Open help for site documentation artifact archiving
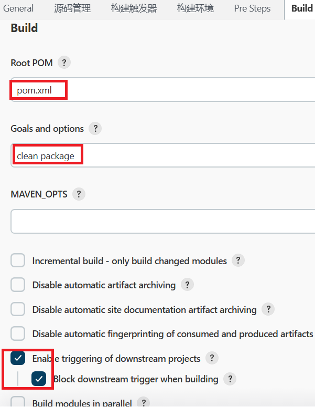This screenshot has height=407, width=315. (268, 309)
